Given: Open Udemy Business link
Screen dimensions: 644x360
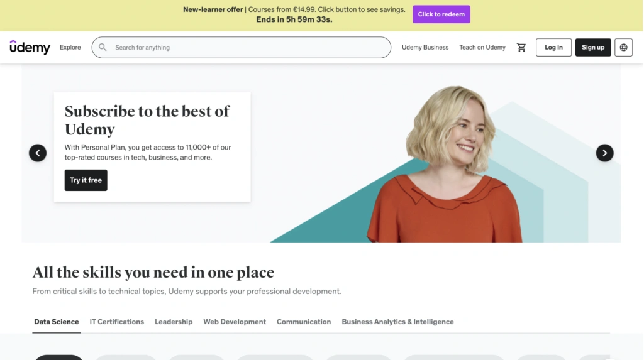Looking at the screenshot, I should [425, 48].
